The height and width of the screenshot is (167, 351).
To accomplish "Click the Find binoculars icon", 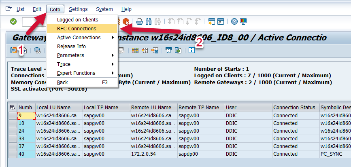I will coord(149,21).
